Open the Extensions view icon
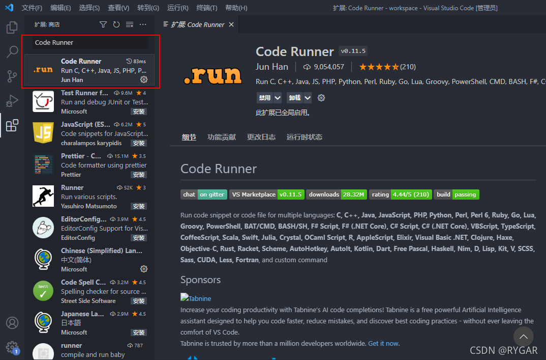Viewport: 546px width, 360px height. click(x=12, y=125)
